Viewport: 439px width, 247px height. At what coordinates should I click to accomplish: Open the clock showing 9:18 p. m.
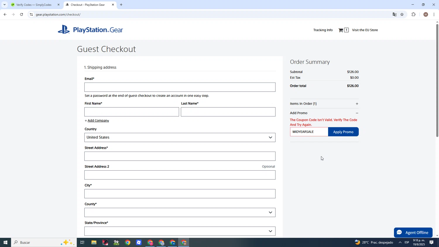pyautogui.click(x=419, y=242)
